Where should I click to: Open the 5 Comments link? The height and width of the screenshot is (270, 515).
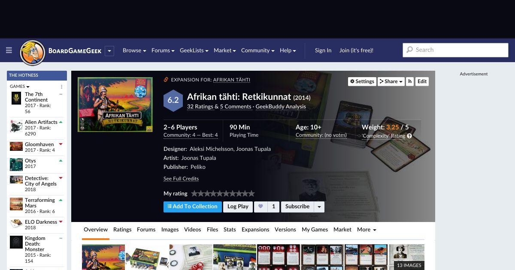pyautogui.click(x=236, y=107)
